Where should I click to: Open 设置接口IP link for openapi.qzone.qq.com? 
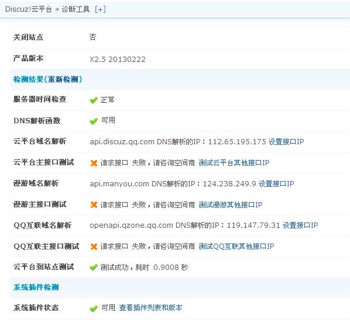(x=300, y=225)
